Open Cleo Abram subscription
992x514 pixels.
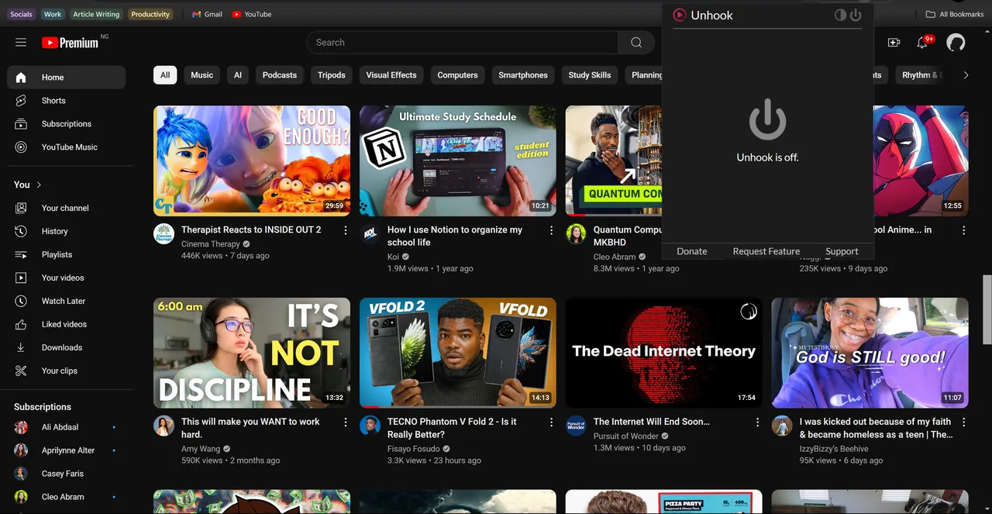click(66, 497)
